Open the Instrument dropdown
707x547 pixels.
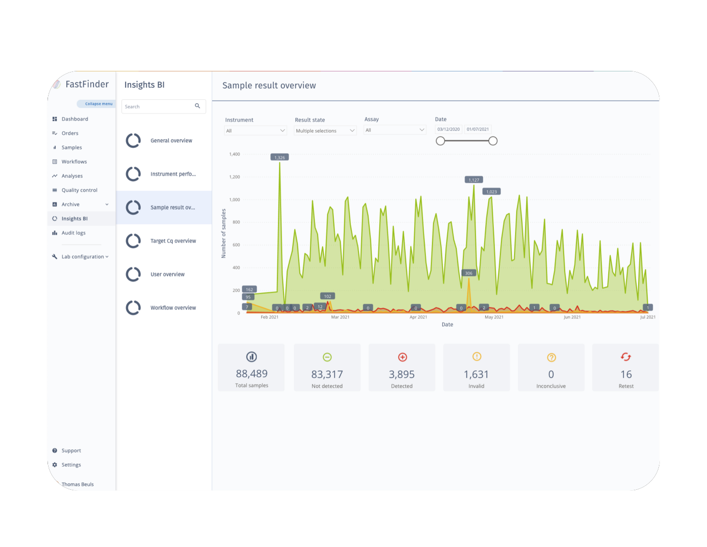coord(256,131)
